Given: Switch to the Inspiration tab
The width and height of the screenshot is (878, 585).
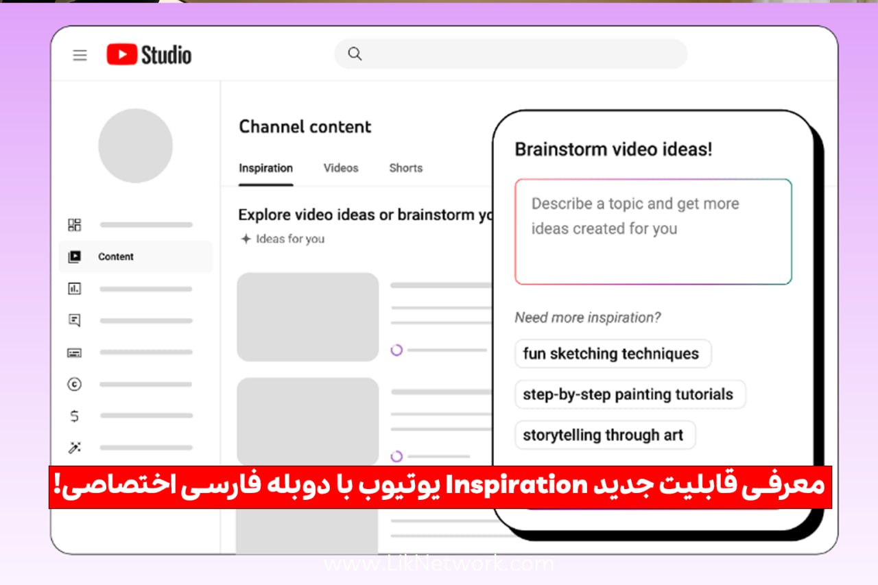Looking at the screenshot, I should coord(265,168).
